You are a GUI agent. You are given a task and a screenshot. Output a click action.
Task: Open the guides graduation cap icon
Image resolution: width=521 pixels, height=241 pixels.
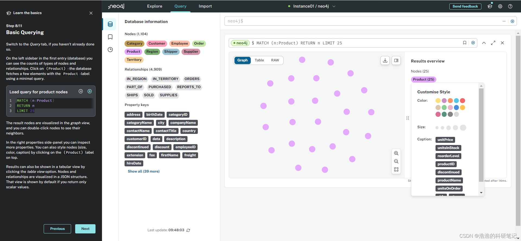[490, 6]
